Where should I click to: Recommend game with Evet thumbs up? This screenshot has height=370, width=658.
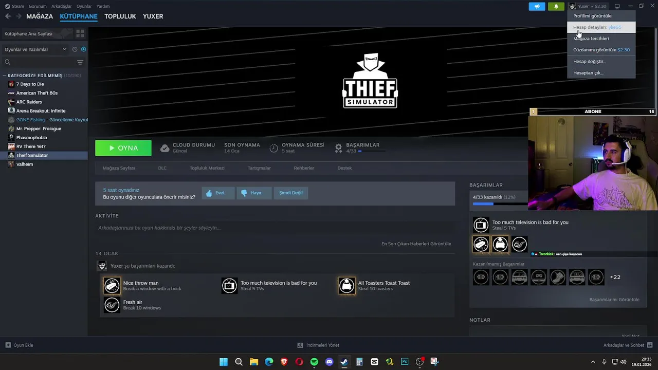(218, 193)
